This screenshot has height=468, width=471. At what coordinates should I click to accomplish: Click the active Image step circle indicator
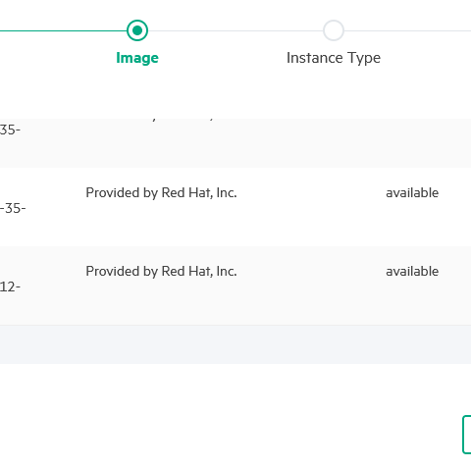tap(137, 30)
